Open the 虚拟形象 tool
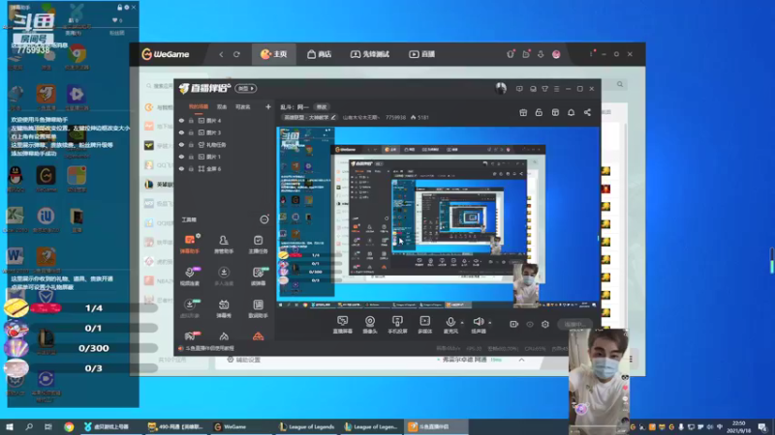 pos(190,308)
